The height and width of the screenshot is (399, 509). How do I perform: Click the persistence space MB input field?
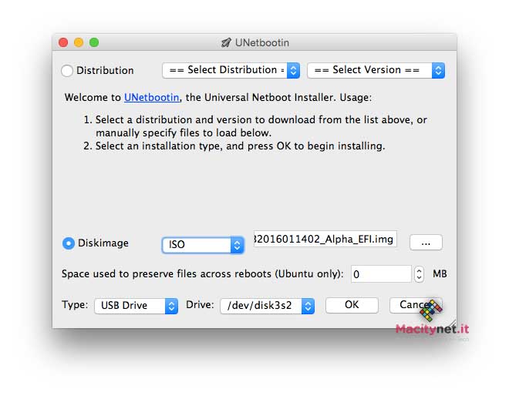tap(382, 274)
